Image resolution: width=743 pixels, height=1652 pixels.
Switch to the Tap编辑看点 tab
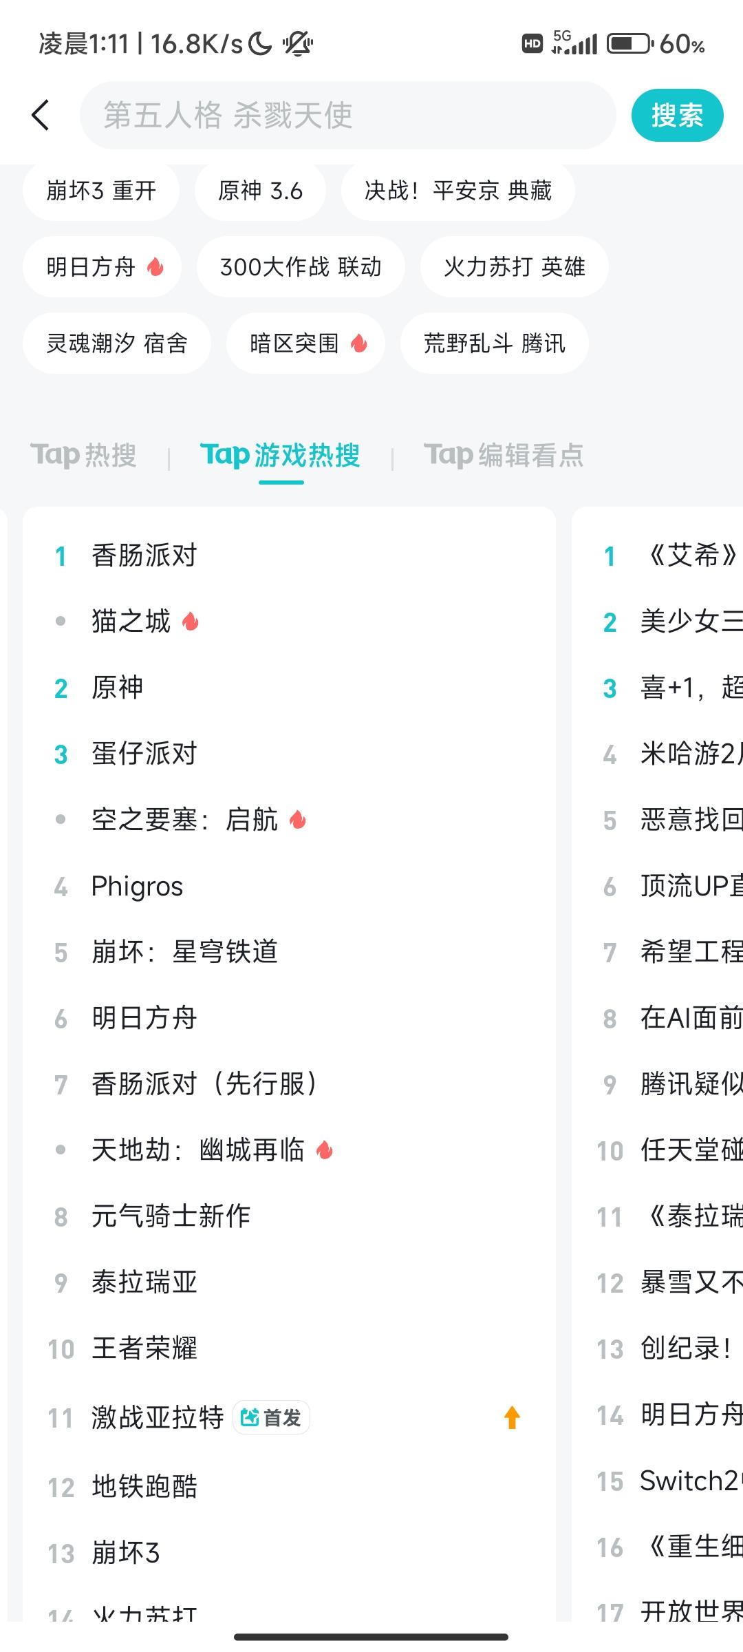(x=504, y=455)
